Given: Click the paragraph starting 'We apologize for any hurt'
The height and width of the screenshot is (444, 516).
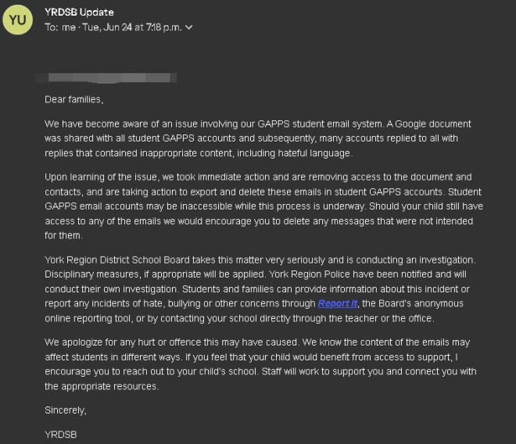Looking at the screenshot, I should 258,364.
